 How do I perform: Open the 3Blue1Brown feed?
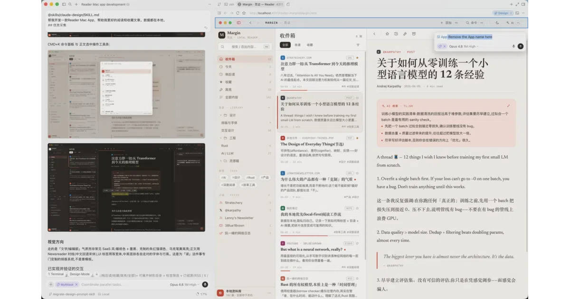click(245, 225)
